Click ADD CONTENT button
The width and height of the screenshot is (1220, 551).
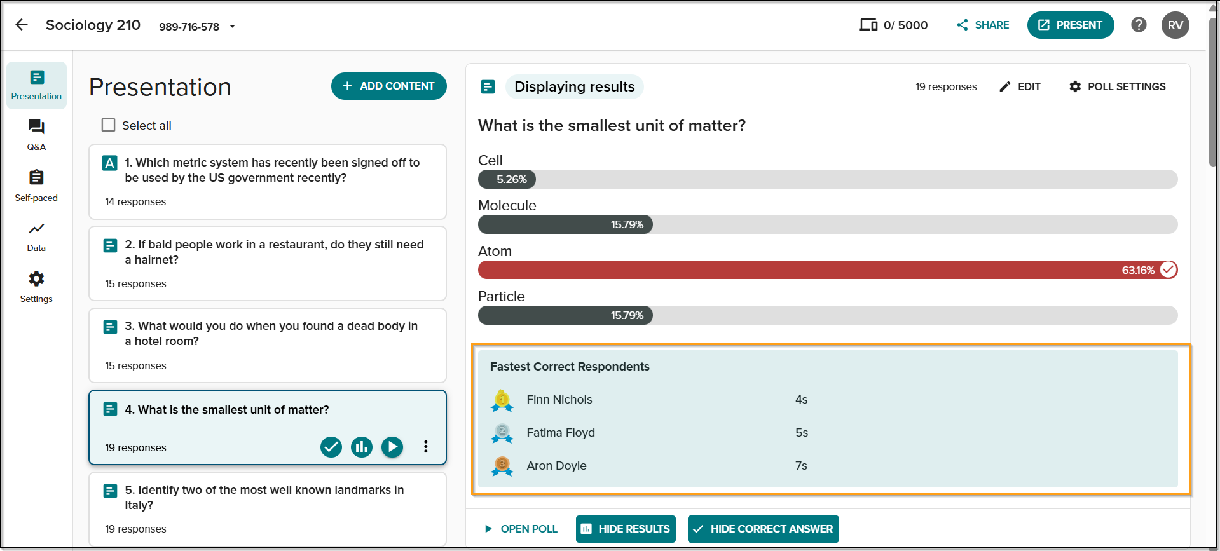coord(388,86)
